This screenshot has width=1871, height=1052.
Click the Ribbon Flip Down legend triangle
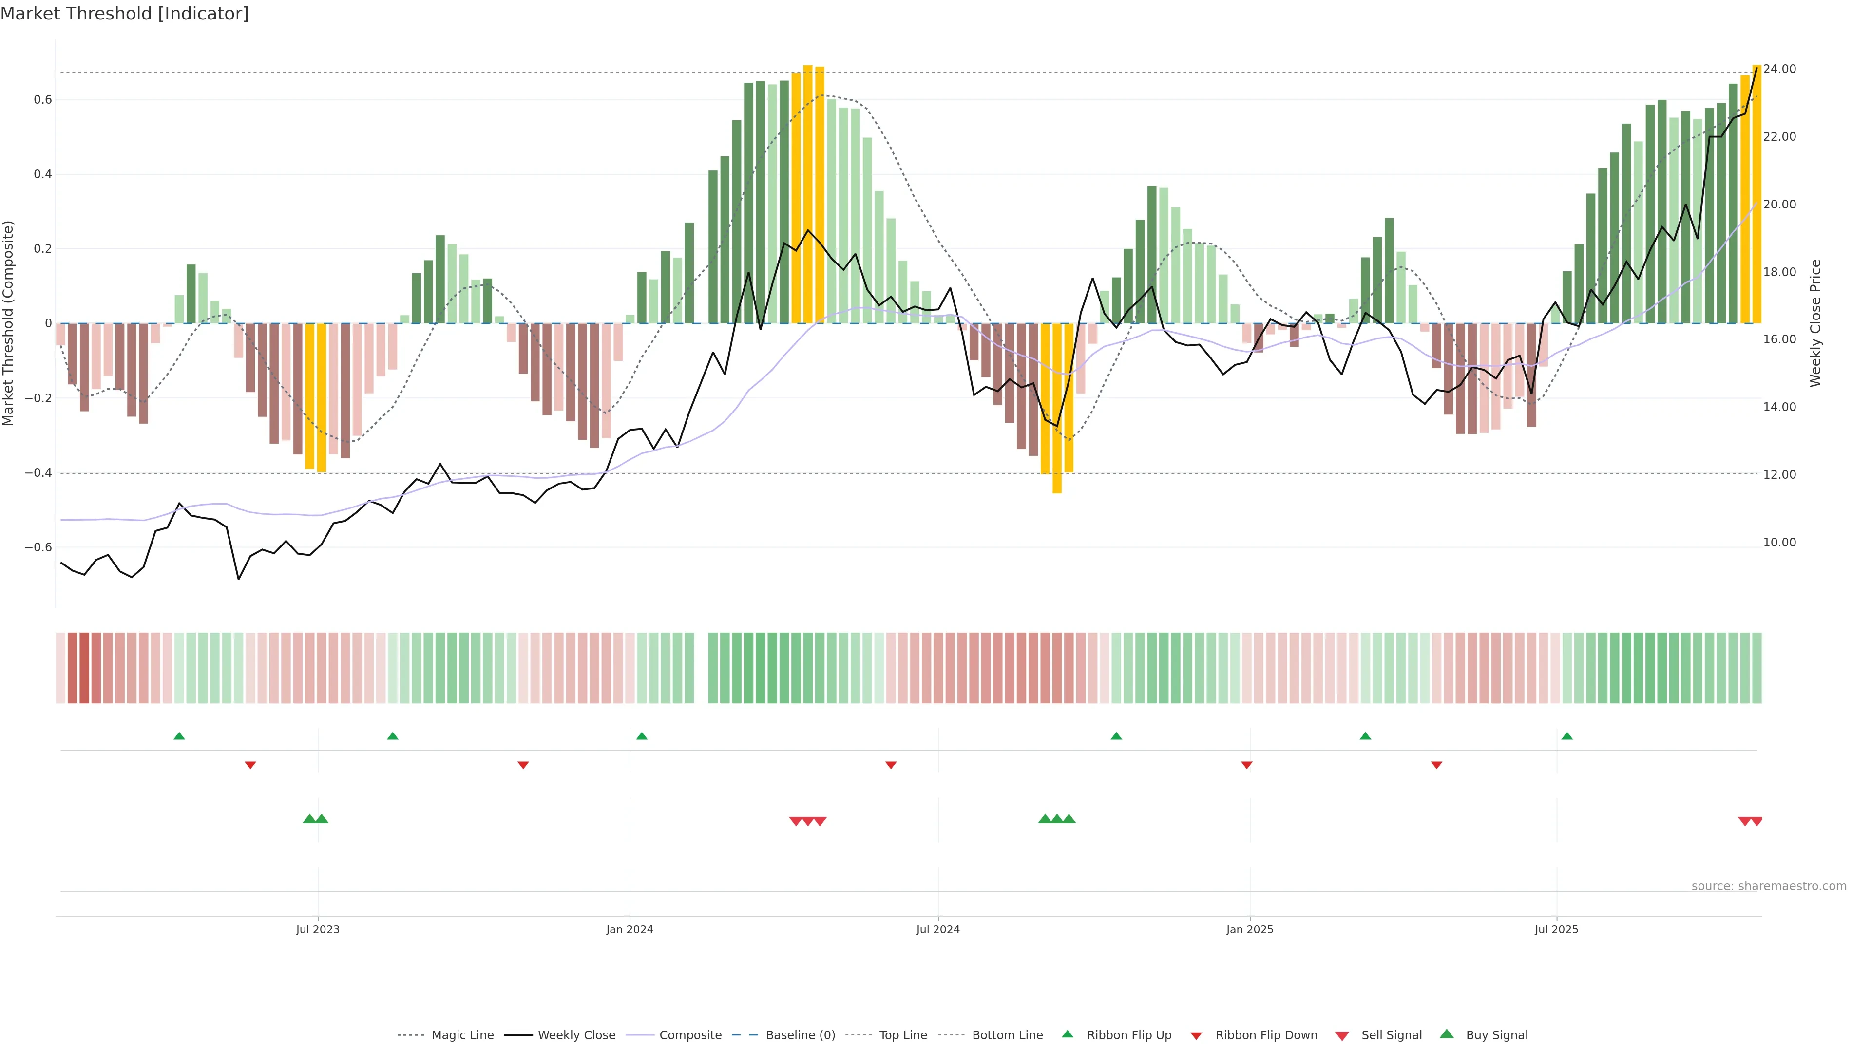click(x=1196, y=1035)
